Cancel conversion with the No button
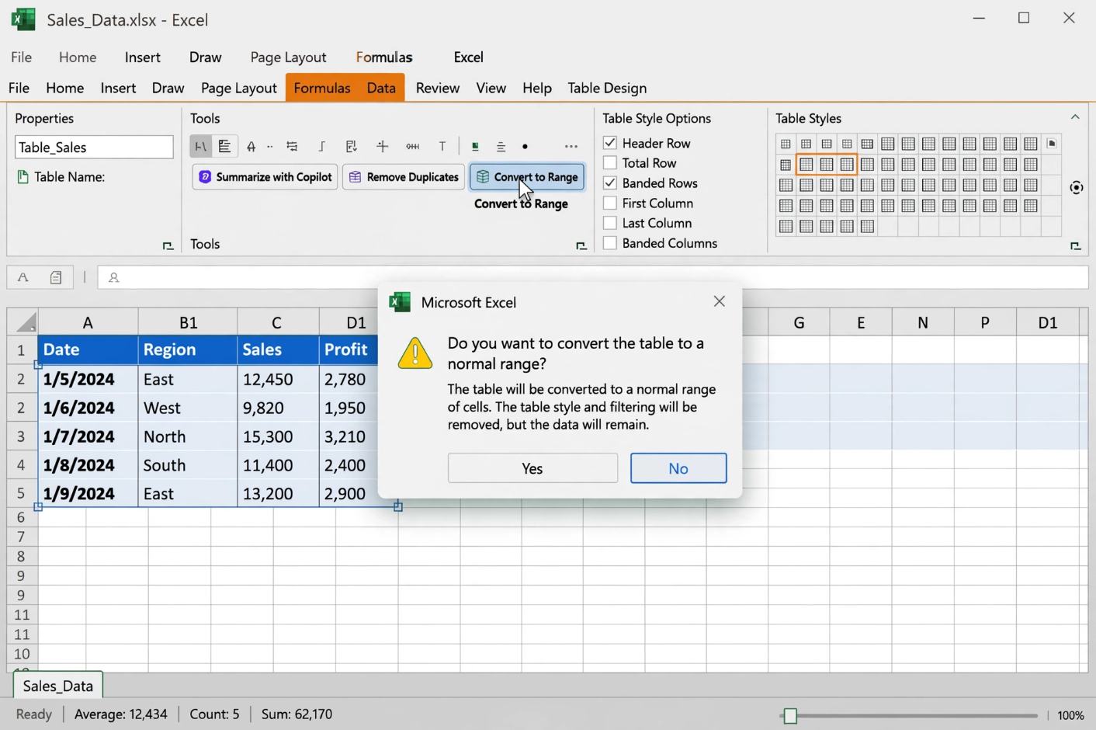The height and width of the screenshot is (730, 1096). click(x=678, y=468)
